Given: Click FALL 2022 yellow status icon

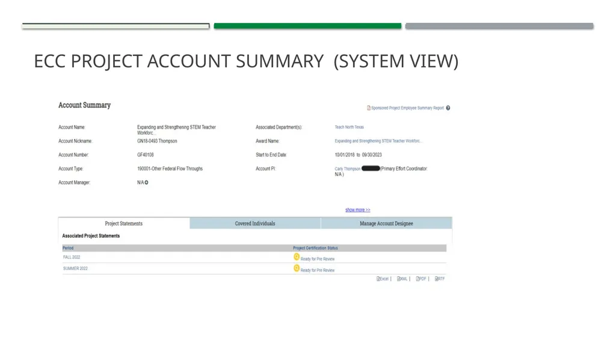Looking at the screenshot, I should point(297,257).
